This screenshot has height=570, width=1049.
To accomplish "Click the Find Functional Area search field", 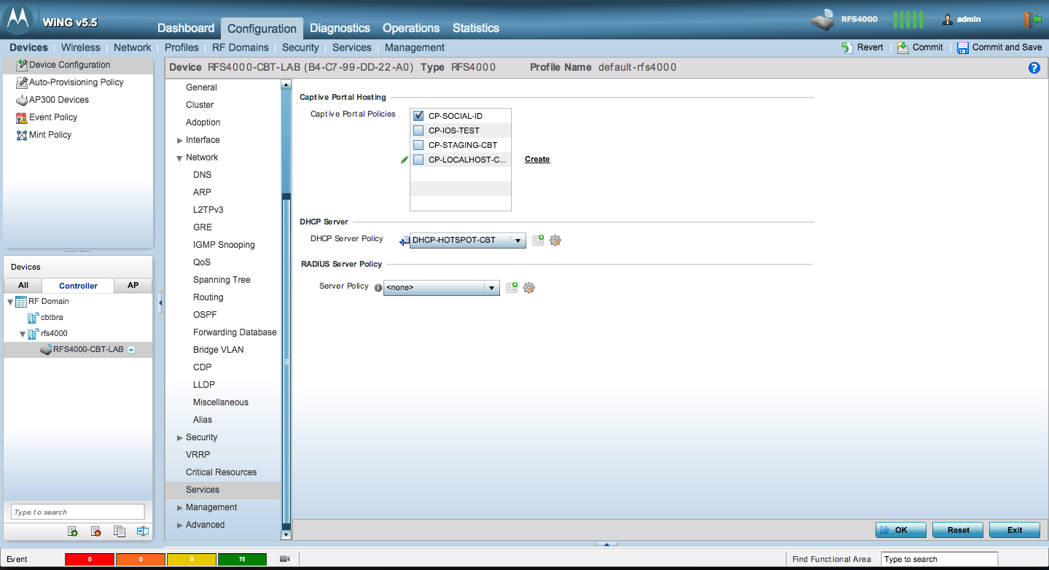I will (x=939, y=559).
